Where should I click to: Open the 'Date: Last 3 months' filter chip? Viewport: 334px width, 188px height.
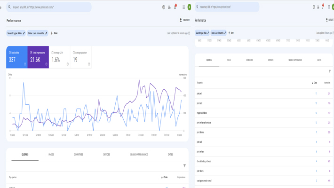point(219,33)
